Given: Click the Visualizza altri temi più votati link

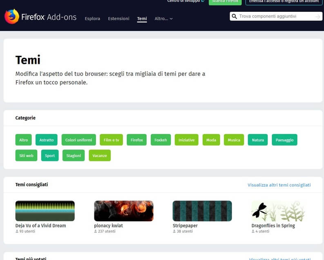Looking at the screenshot, I should click(x=280, y=258).
